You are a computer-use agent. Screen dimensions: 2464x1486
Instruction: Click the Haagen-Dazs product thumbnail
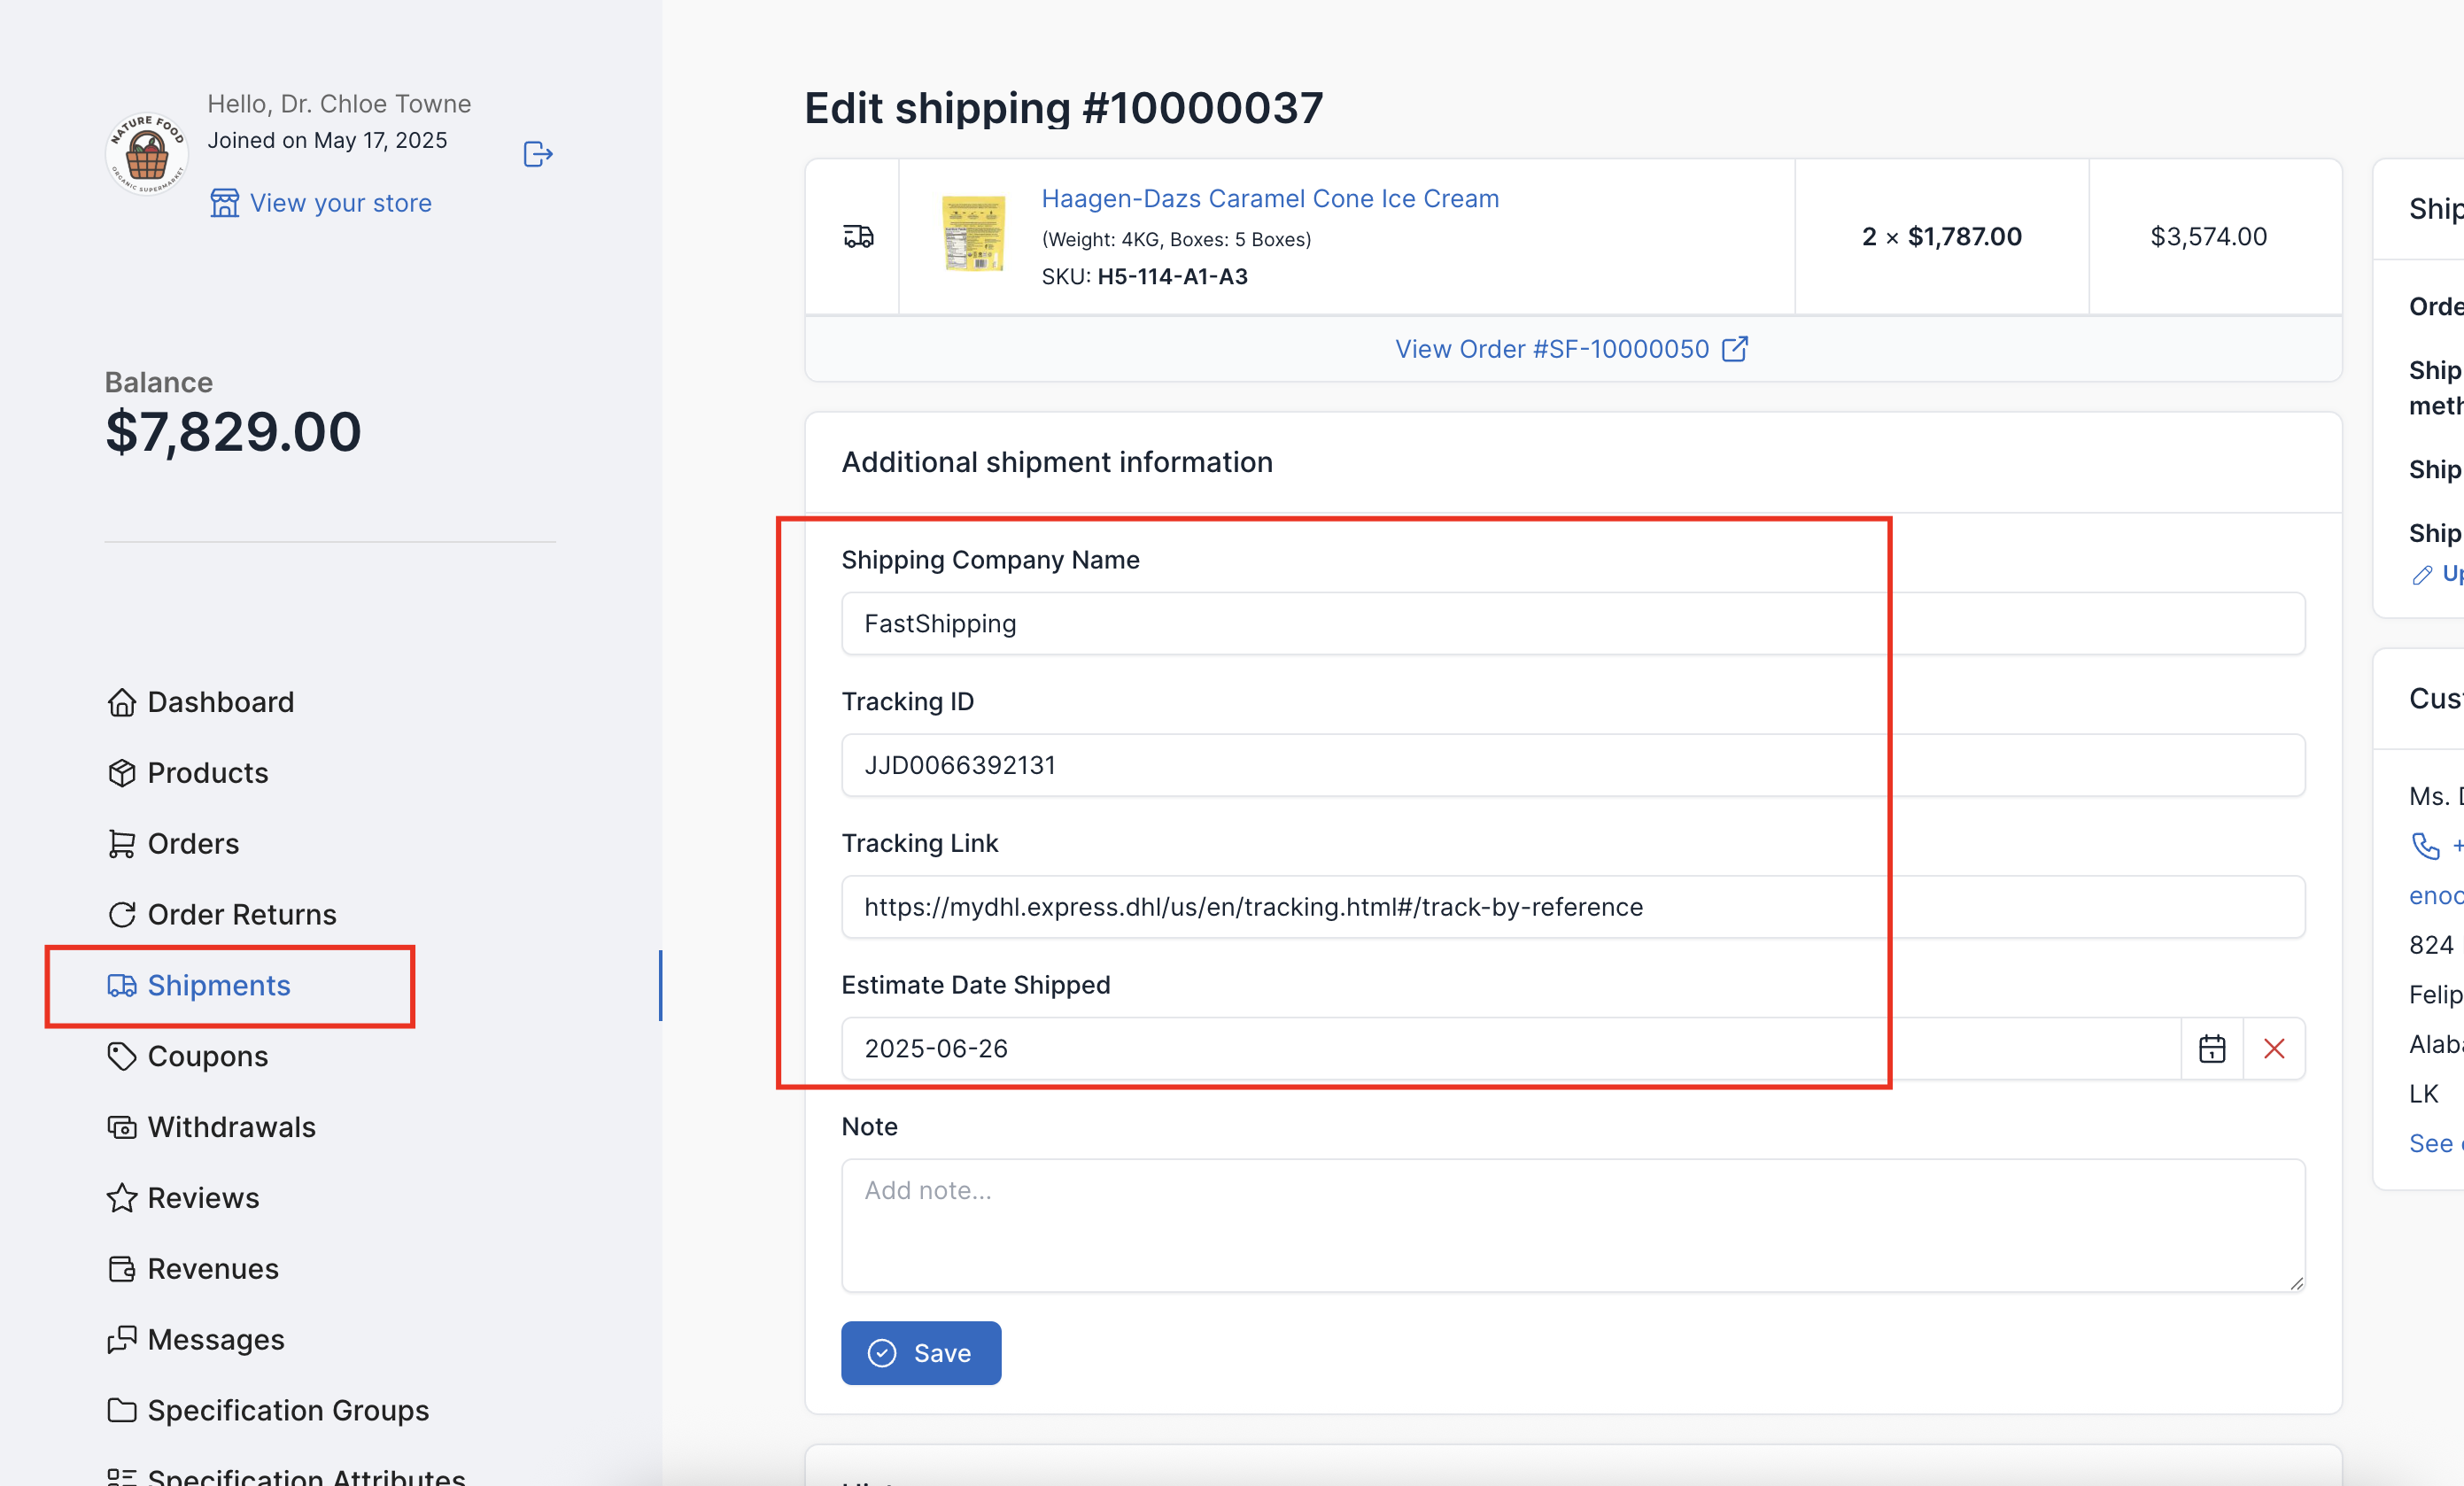pyautogui.click(x=973, y=234)
